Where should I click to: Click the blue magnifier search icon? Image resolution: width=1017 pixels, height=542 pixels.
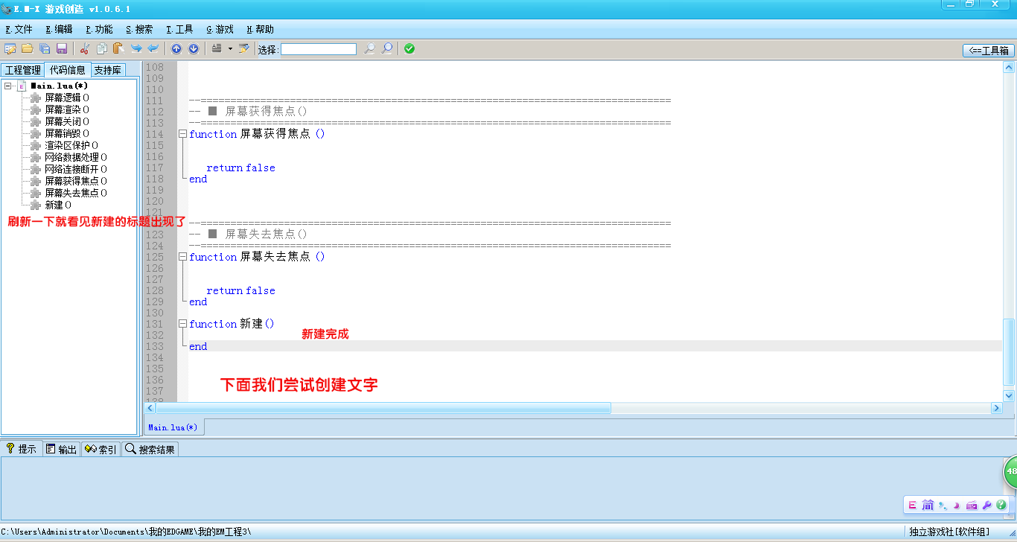tap(387, 48)
